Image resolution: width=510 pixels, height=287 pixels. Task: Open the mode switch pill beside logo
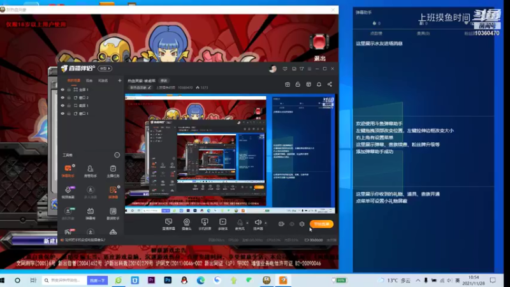[105, 68]
